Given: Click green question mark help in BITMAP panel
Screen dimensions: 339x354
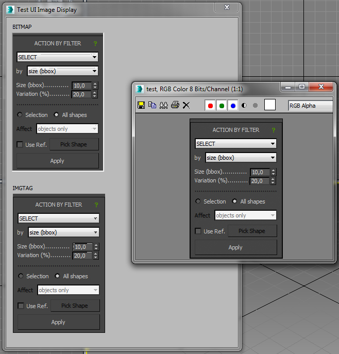Looking at the screenshot, I should click(x=95, y=43).
